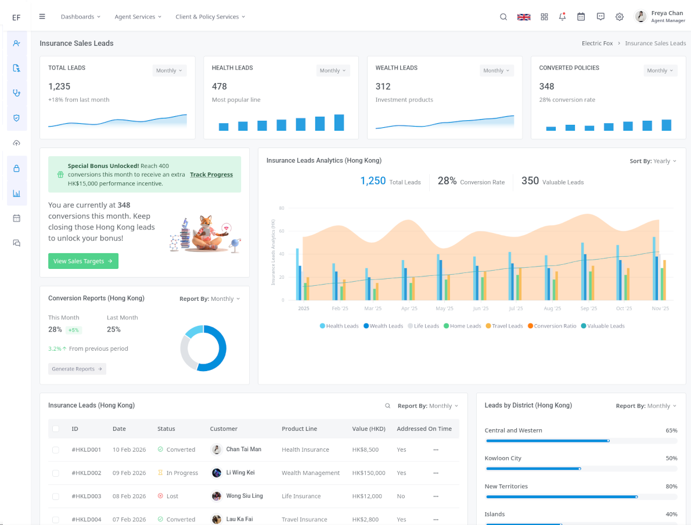The width and height of the screenshot is (691, 525).
Task: Click New Territories progress bar
Action: (581, 497)
